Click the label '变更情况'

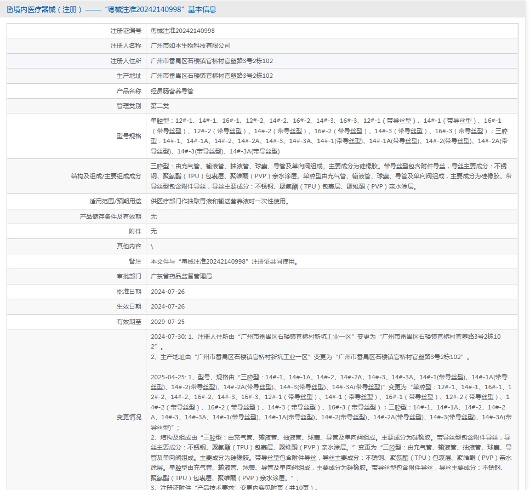129,417
